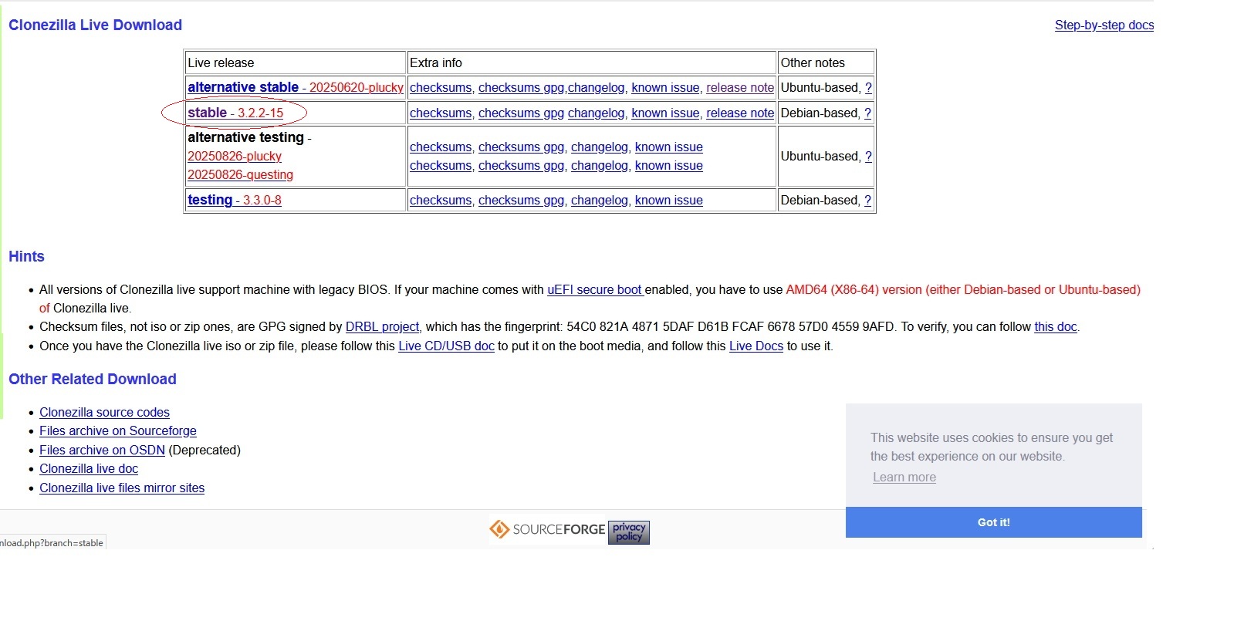The width and height of the screenshot is (1244, 638).
Task: Download stable 3.2.2-15 release
Action: click(235, 113)
